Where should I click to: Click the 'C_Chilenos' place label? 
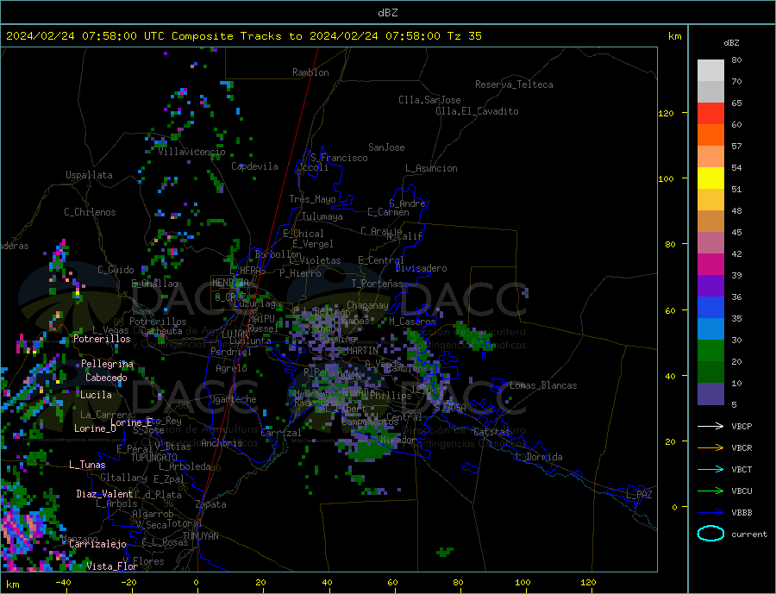tap(90, 212)
